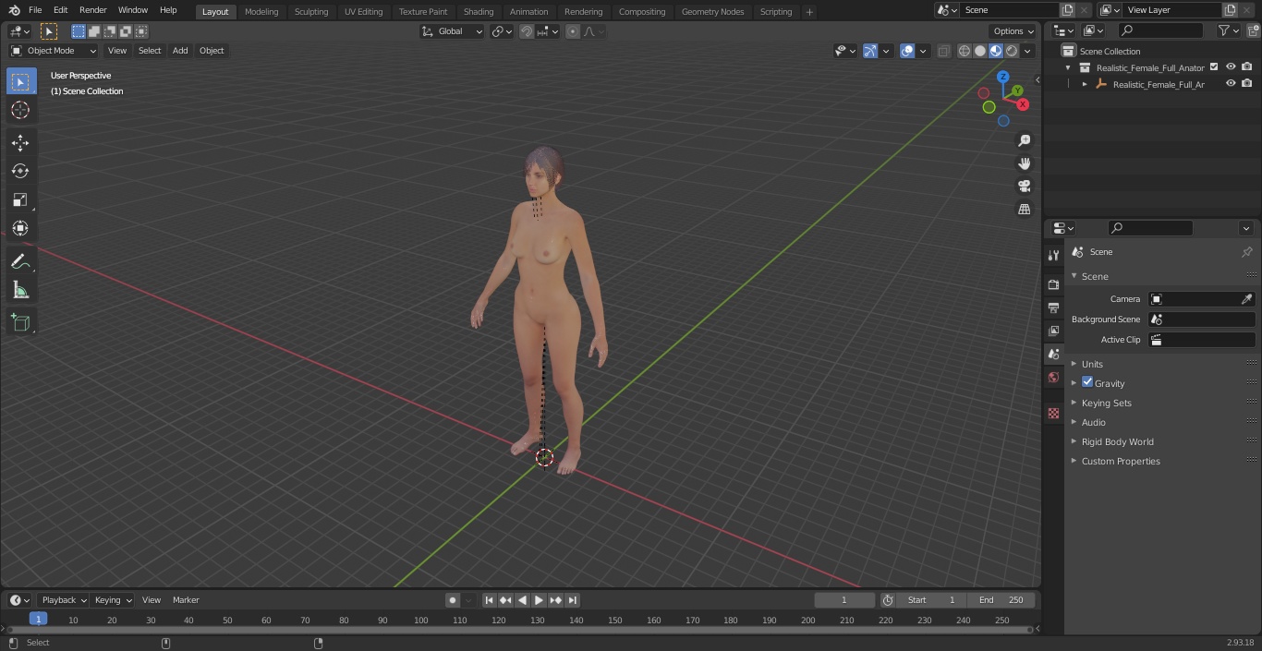Hide Realistic_Female_Full_Anator collection in viewport

[x=1231, y=67]
